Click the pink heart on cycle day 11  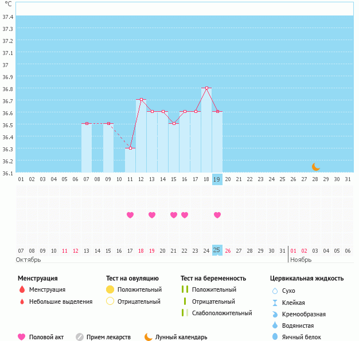pos(130,215)
